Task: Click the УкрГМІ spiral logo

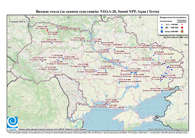Action: coord(12,123)
